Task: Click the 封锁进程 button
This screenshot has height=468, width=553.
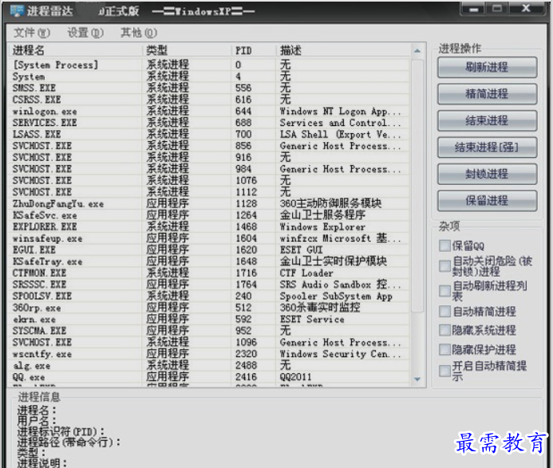Action: tap(487, 174)
